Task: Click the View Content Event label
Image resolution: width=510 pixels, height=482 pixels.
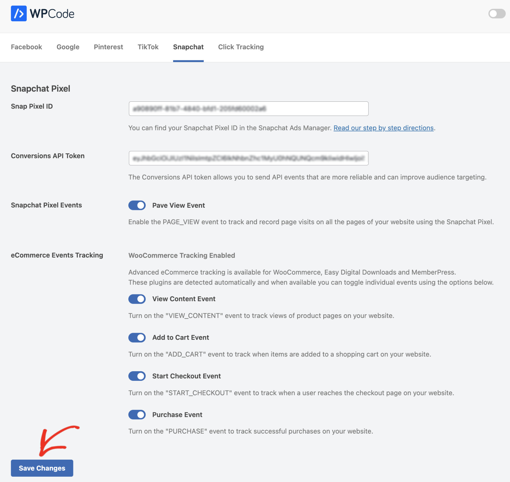Action: point(184,299)
